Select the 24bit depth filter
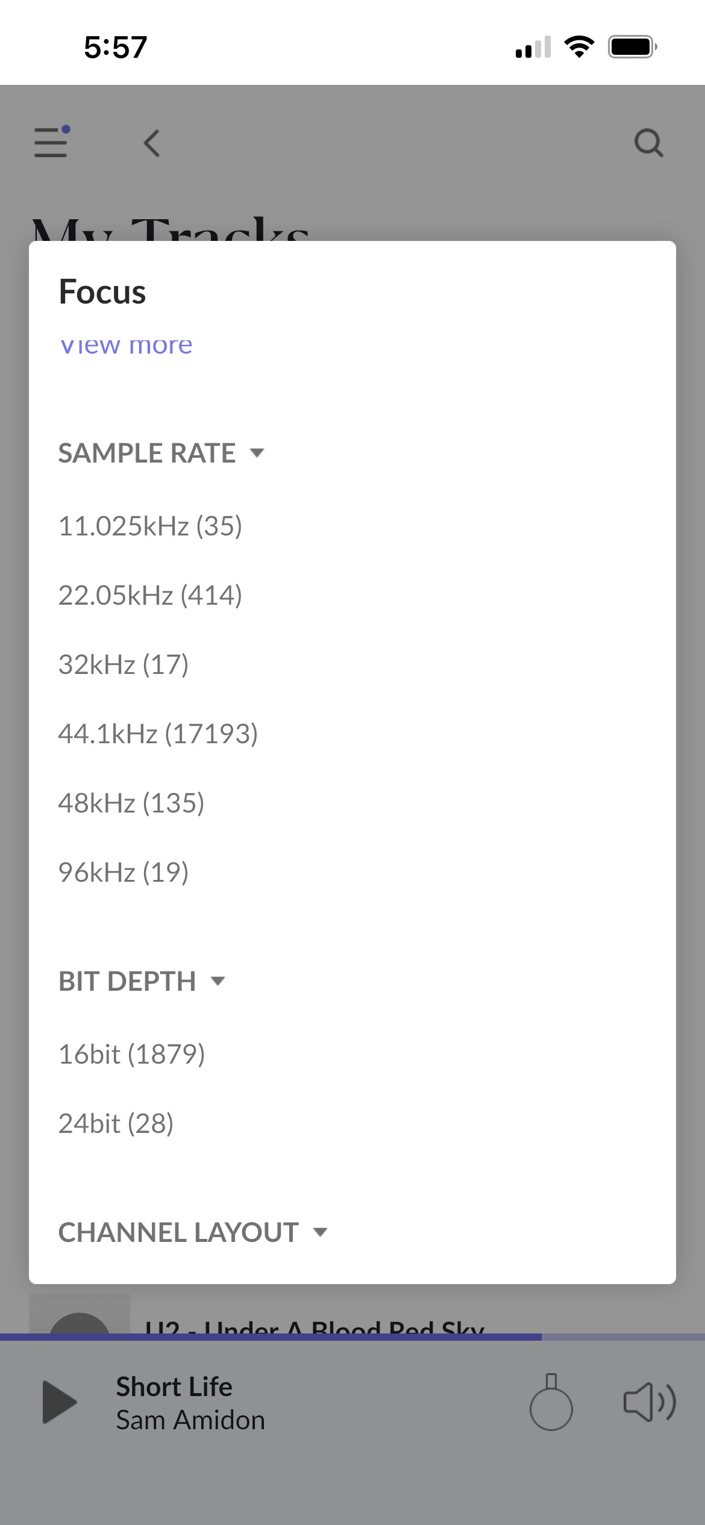This screenshot has width=705, height=1525. tap(116, 1123)
